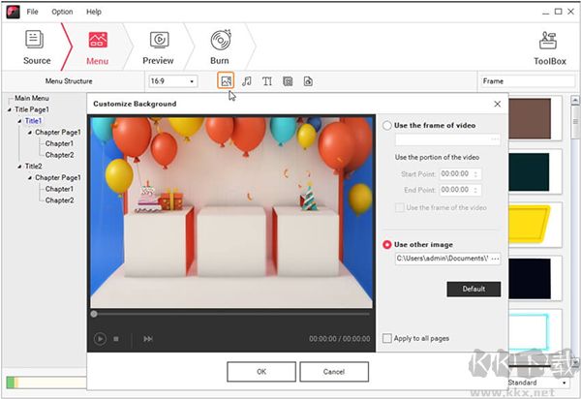The height and width of the screenshot is (399, 581).
Task: Open the Standard quality dropdown
Action: coord(538,383)
